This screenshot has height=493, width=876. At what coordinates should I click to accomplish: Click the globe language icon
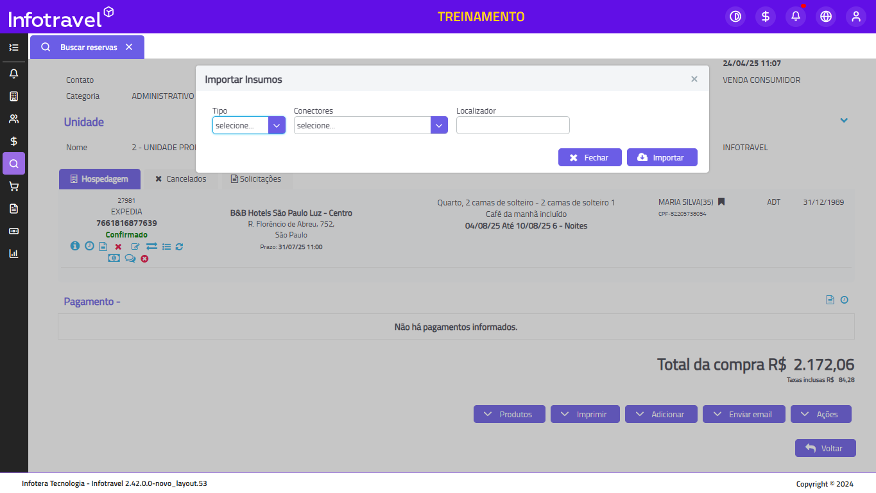click(826, 17)
